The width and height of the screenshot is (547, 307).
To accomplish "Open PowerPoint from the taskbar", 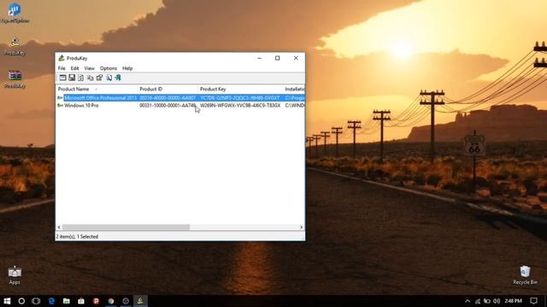I will coord(96,301).
